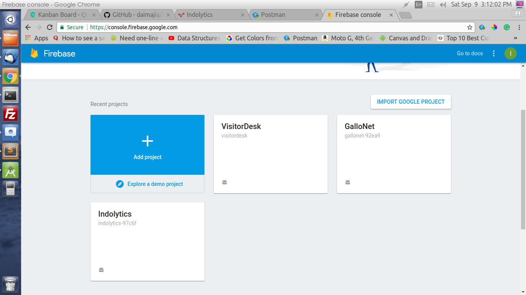Go forward with the browser forward arrow
The image size is (526, 295).
pos(39,27)
